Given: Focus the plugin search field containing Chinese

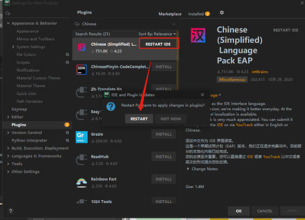Looking at the screenshot, I should pos(124,24).
